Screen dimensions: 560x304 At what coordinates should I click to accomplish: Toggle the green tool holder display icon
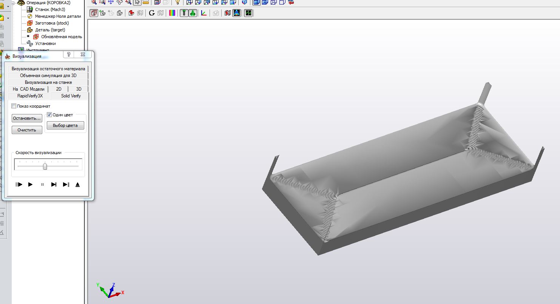tap(193, 13)
